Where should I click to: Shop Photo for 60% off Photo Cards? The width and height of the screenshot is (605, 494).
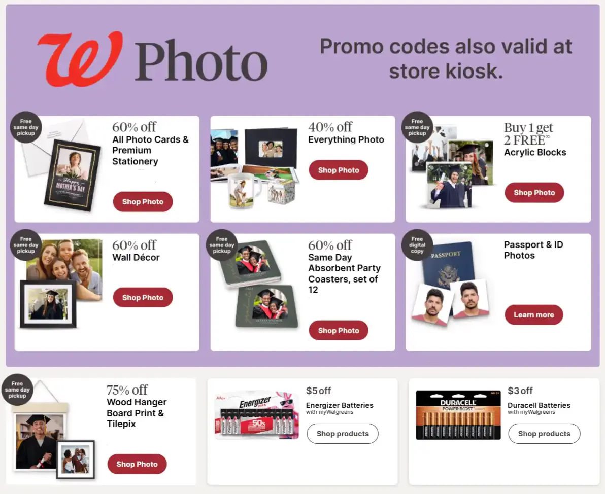click(143, 202)
